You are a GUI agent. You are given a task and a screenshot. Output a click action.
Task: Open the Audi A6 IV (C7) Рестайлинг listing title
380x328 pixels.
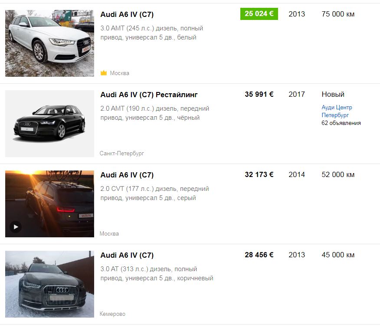click(149, 95)
